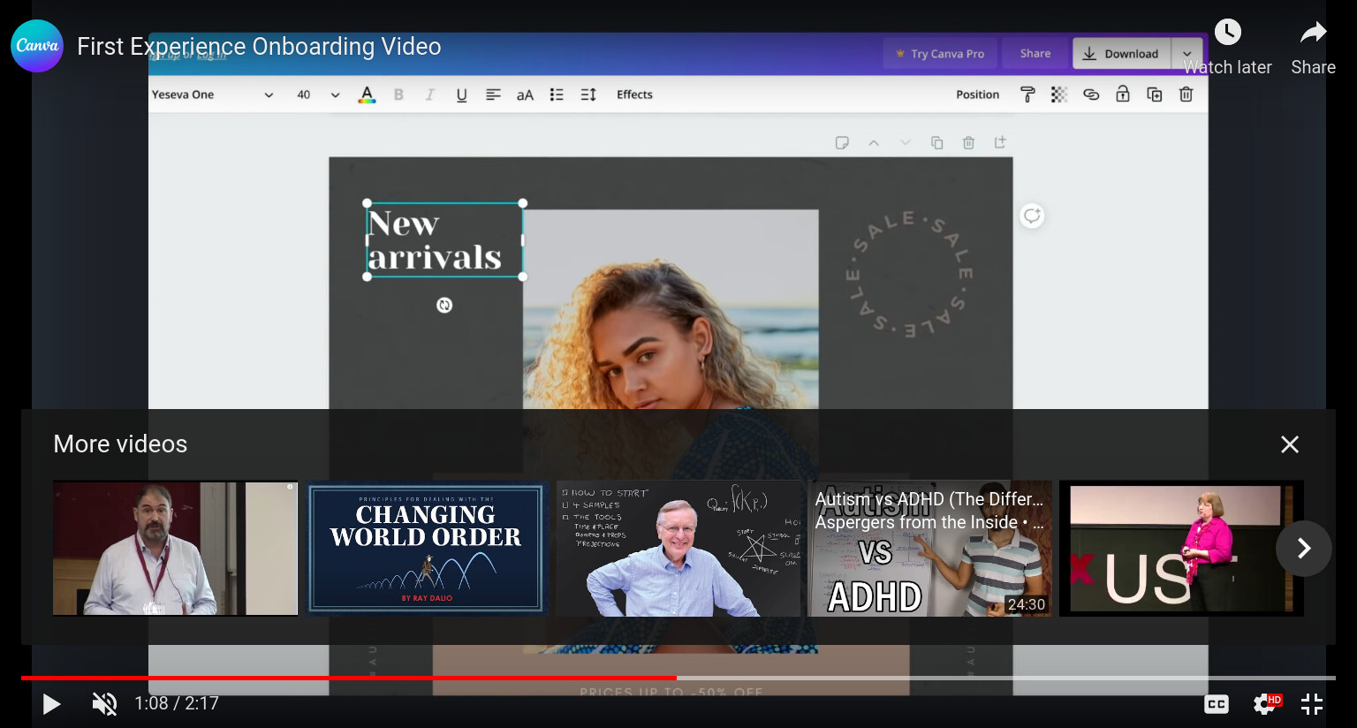Toggle italic text formatting
Viewport: 1357px width, 728px height.
[x=430, y=95]
